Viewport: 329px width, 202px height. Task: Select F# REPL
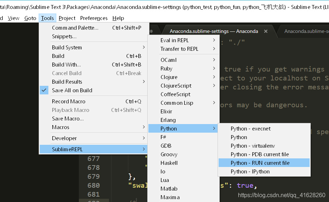(183, 137)
